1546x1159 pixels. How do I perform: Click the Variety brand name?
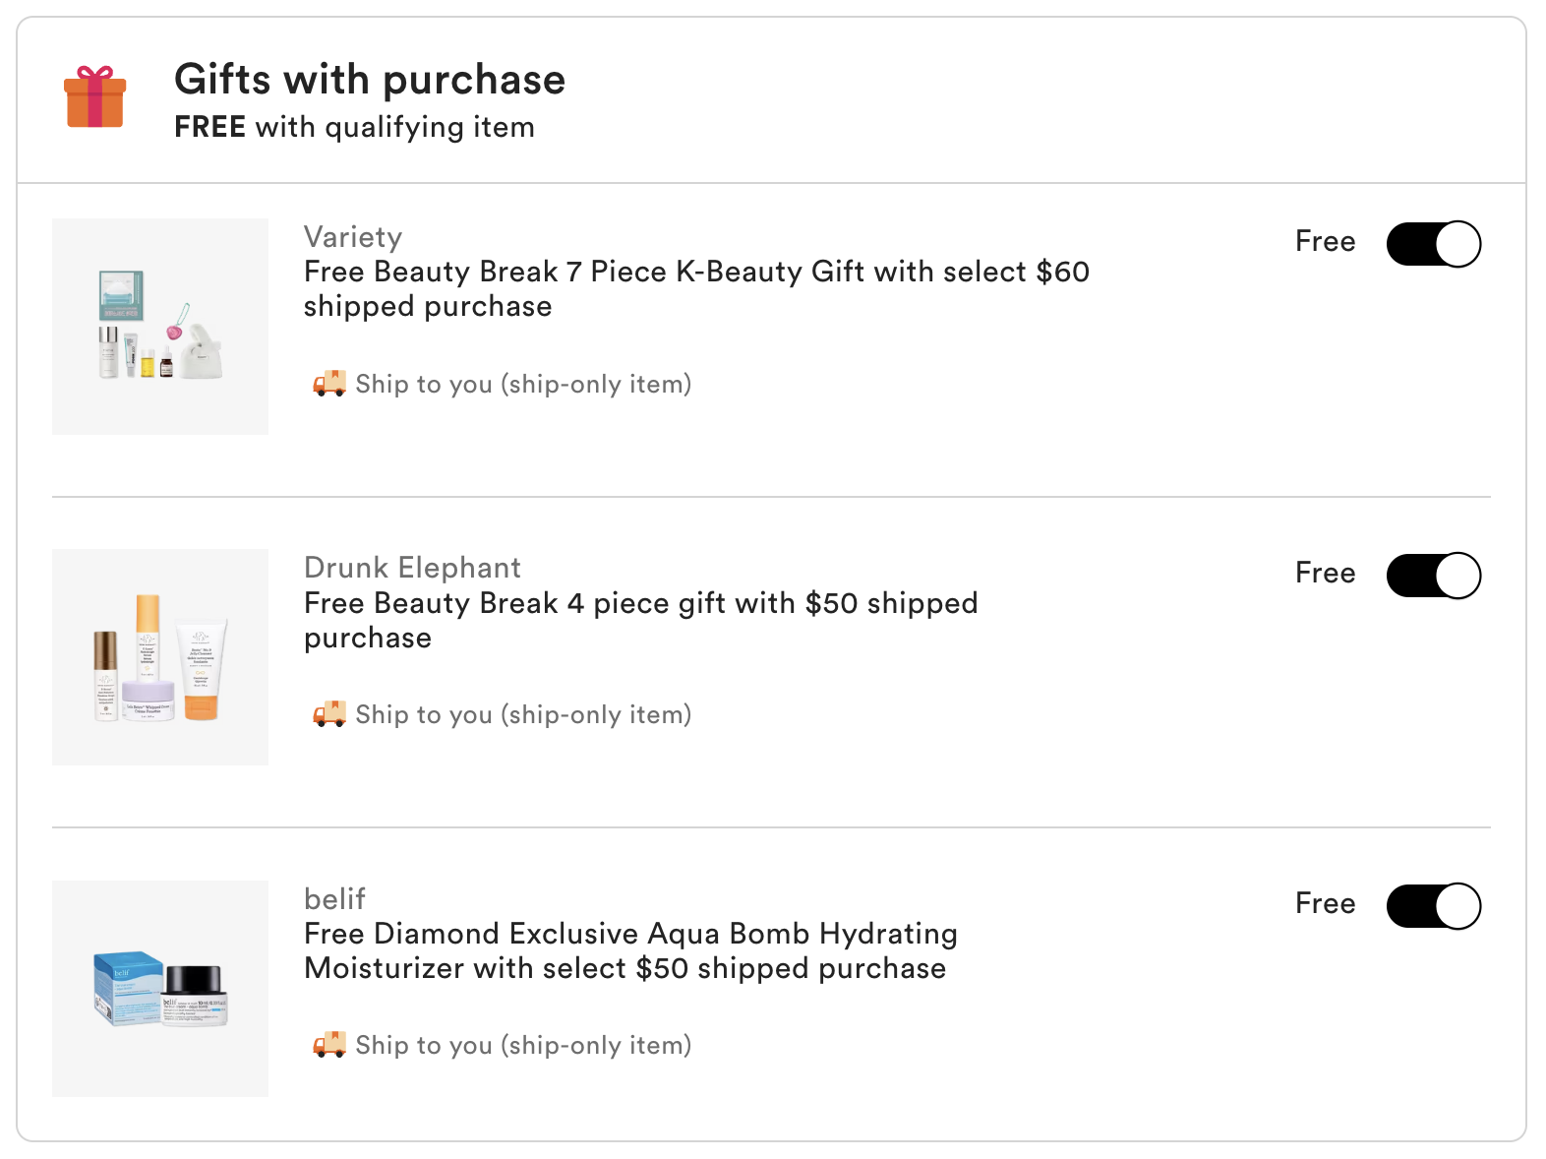[x=353, y=237]
